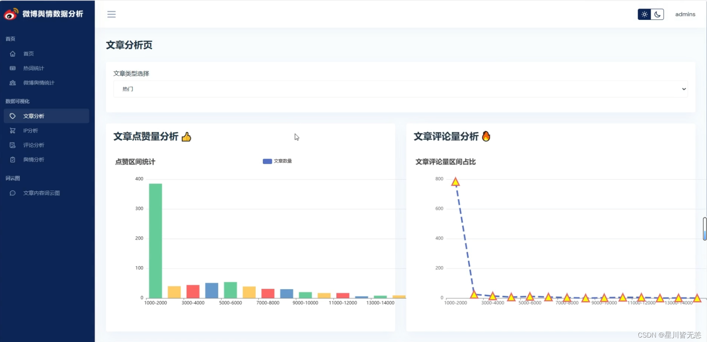Toggle the hamburger sidebar menu icon

111,14
